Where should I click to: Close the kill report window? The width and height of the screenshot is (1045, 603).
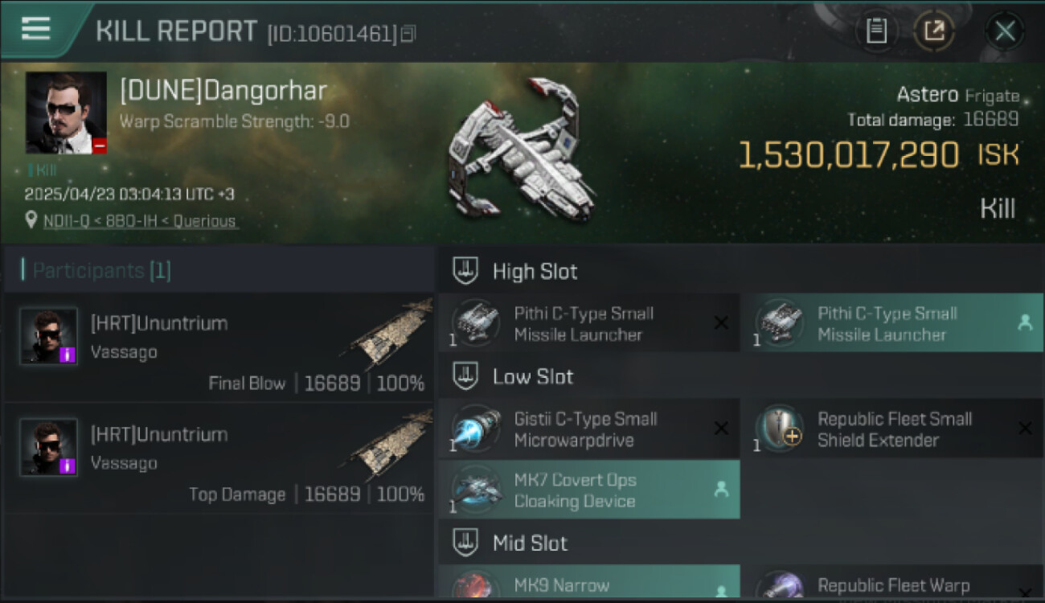tap(1005, 31)
